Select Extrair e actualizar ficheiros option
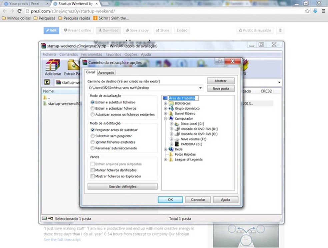Screen dimensions: 328x248 tap(113, 108)
